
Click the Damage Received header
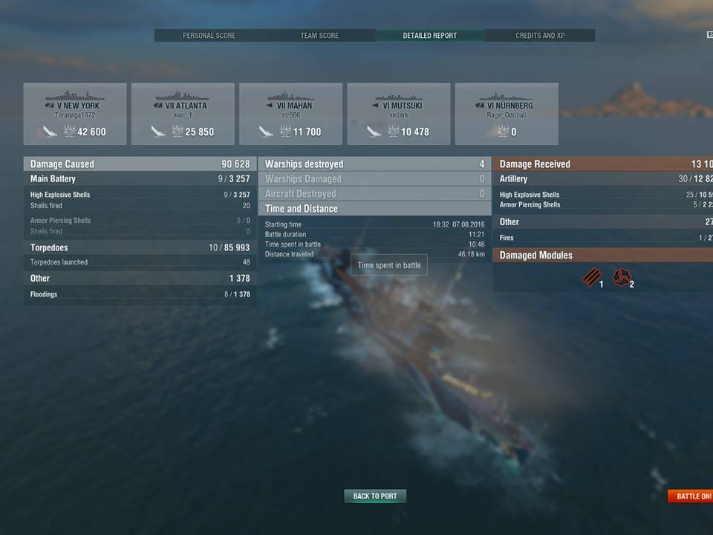tap(603, 163)
